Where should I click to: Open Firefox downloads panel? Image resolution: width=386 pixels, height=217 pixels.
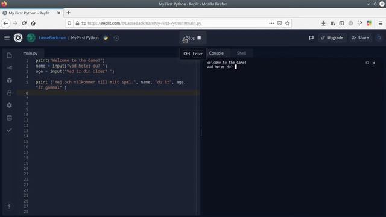coord(323,23)
